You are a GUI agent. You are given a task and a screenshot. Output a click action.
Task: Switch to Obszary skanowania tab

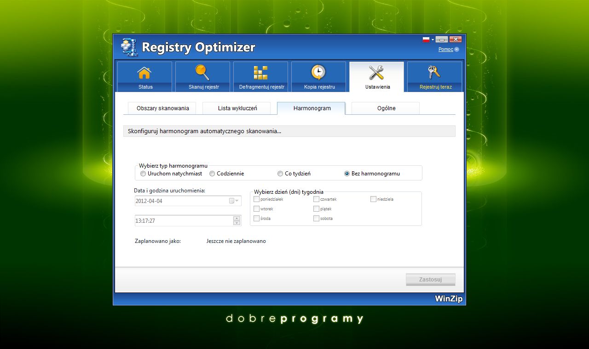pyautogui.click(x=163, y=108)
